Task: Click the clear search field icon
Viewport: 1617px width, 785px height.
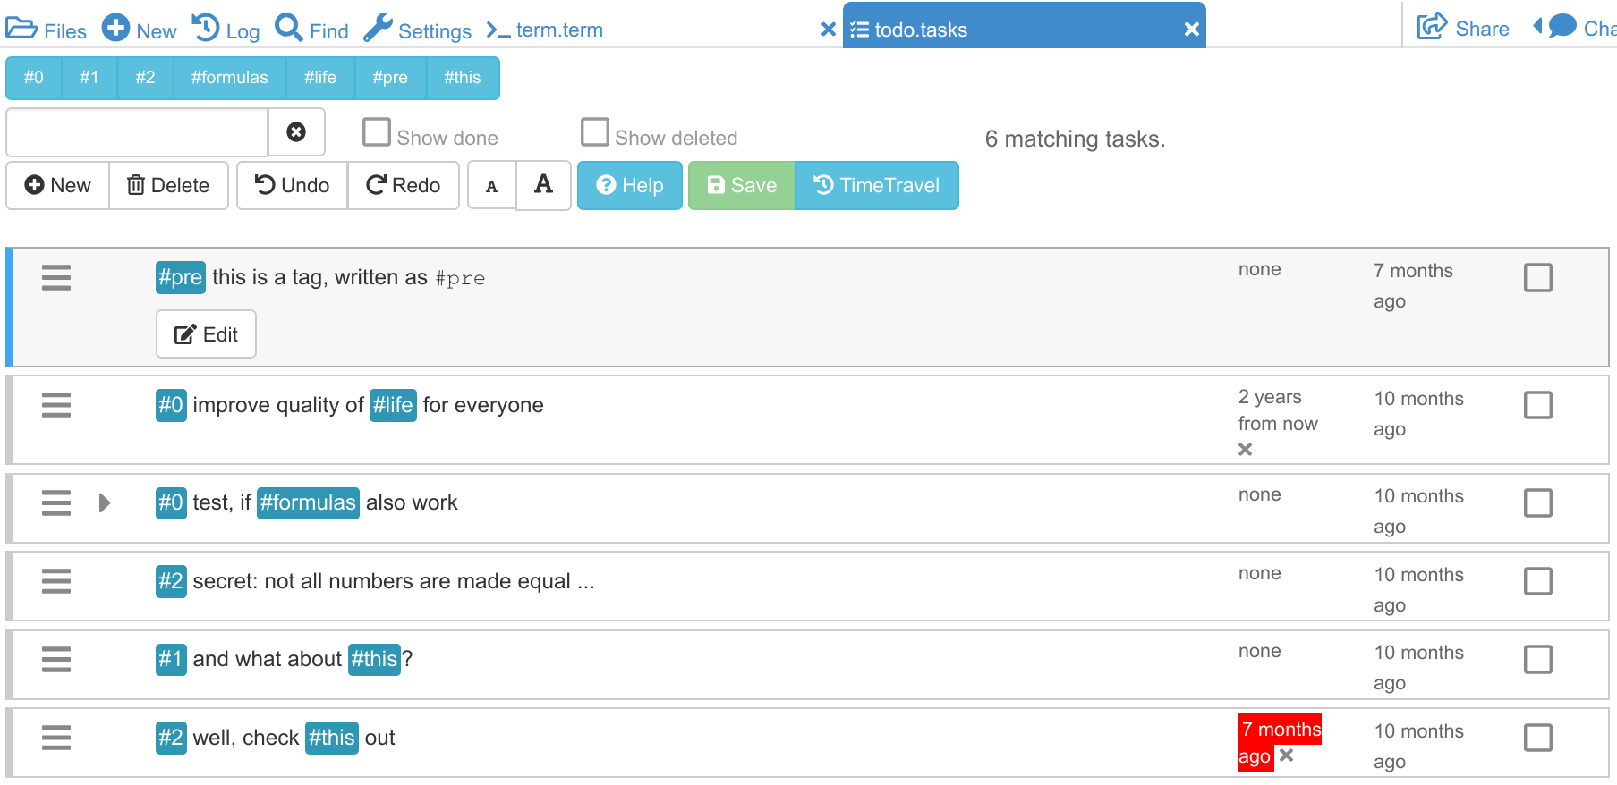Action: pos(296,132)
